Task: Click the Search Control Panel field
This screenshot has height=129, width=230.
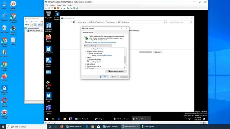Action: point(180,22)
